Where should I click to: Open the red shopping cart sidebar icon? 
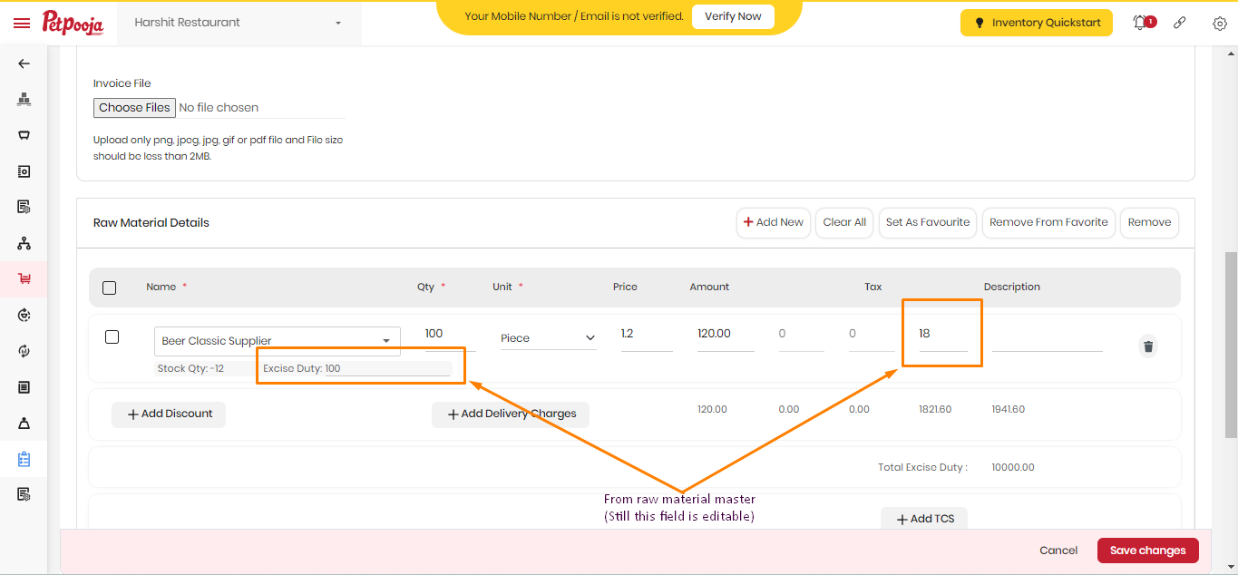point(24,278)
